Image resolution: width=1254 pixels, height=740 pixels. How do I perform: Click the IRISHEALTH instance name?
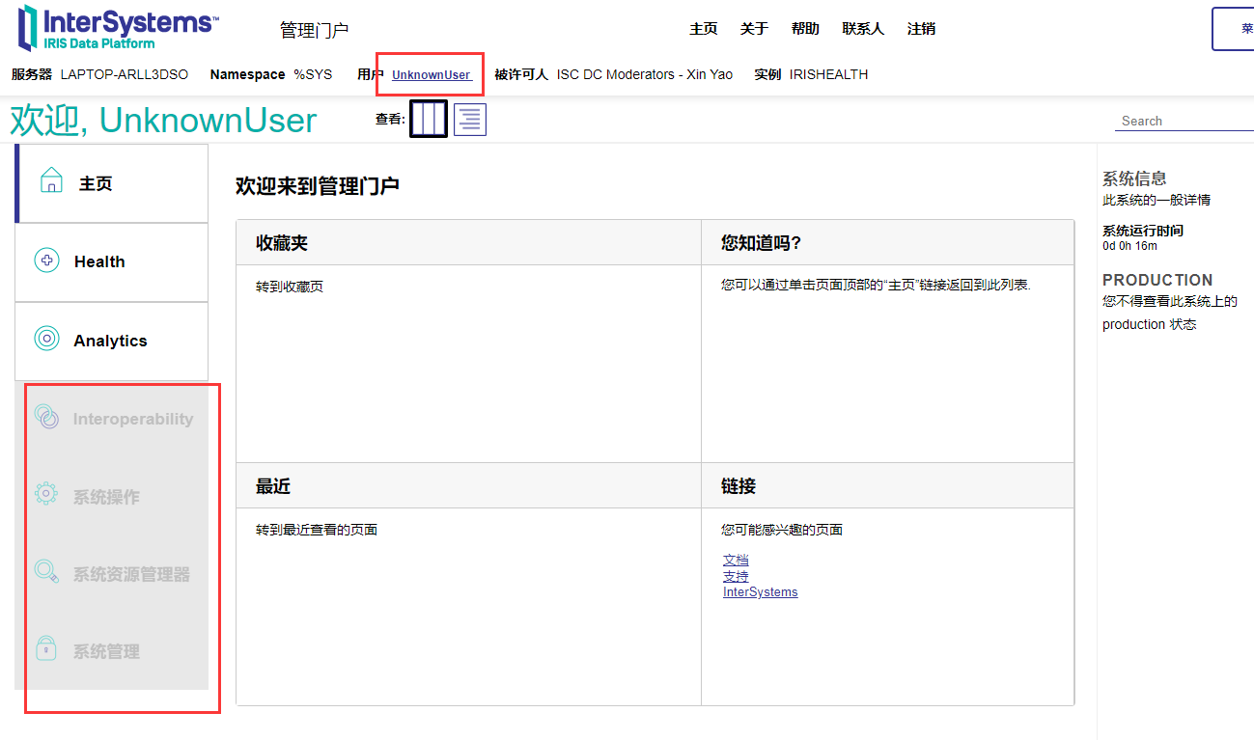[828, 74]
